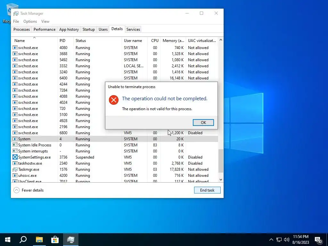Select the System process row
The height and width of the screenshot is (246, 328).
pyautogui.click(x=115, y=139)
